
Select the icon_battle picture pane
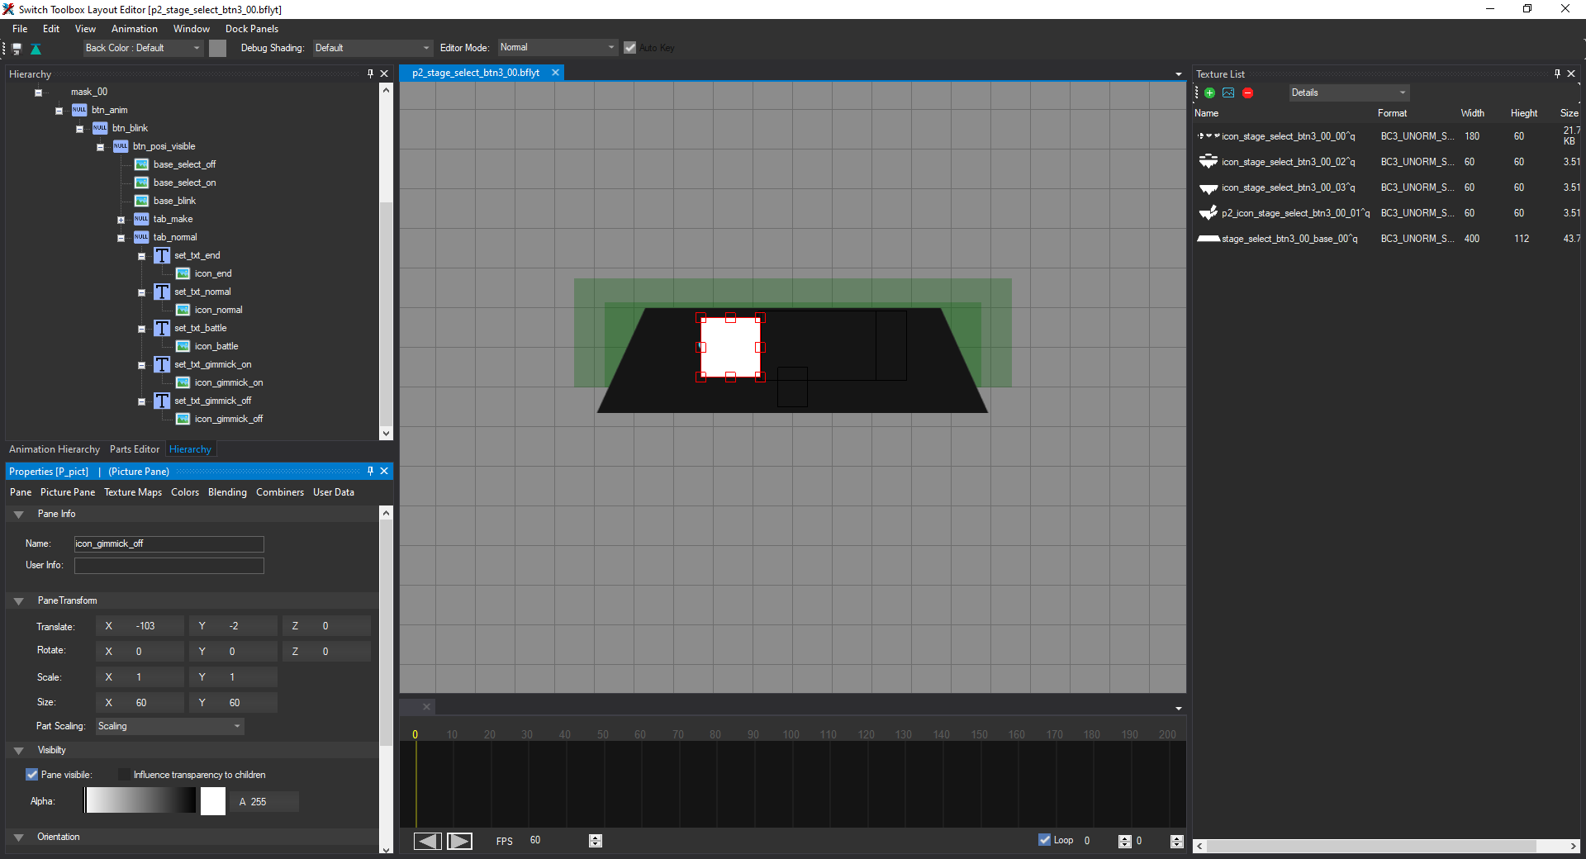(x=216, y=347)
